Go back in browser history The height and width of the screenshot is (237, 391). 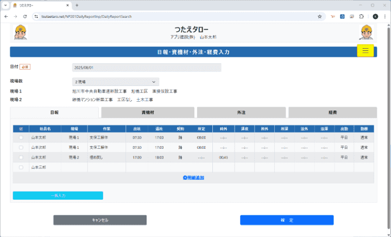(x=6, y=16)
